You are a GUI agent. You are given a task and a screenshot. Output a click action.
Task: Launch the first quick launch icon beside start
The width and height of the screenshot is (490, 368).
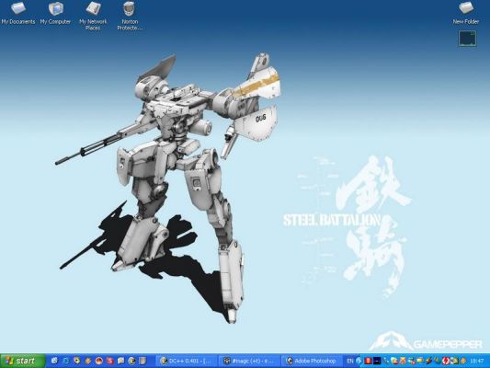54,361
